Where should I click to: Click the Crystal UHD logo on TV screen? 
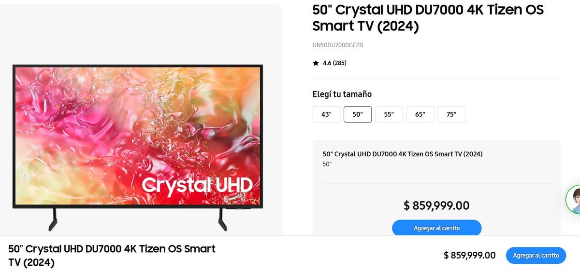[197, 185]
